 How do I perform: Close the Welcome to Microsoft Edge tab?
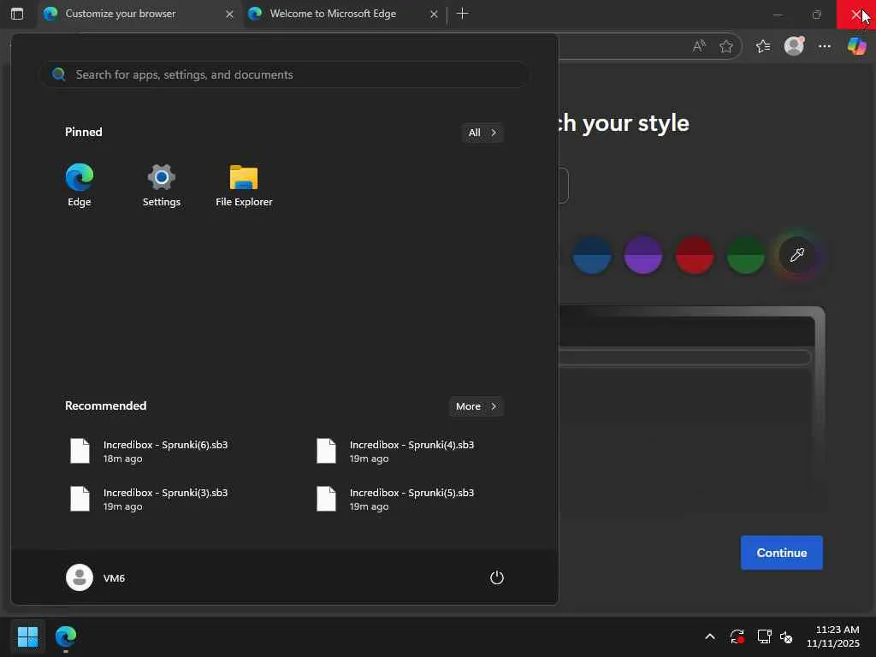click(434, 14)
